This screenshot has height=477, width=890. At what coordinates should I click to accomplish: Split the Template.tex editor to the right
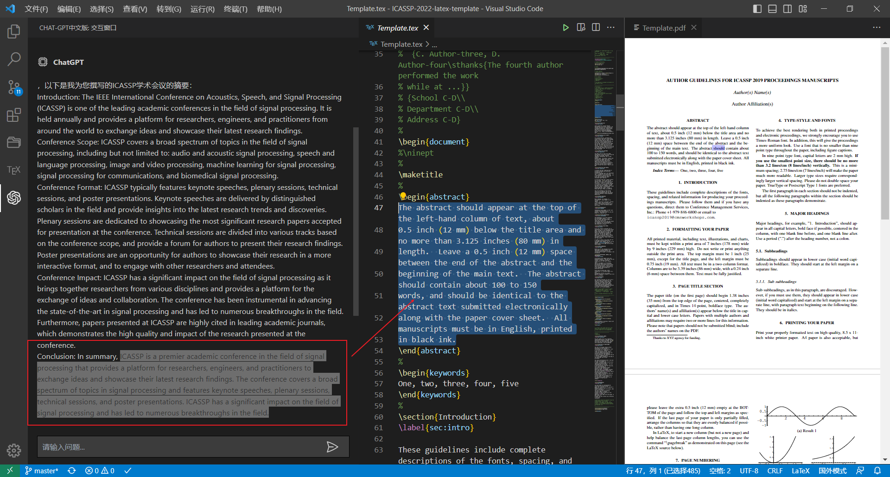[x=596, y=28]
